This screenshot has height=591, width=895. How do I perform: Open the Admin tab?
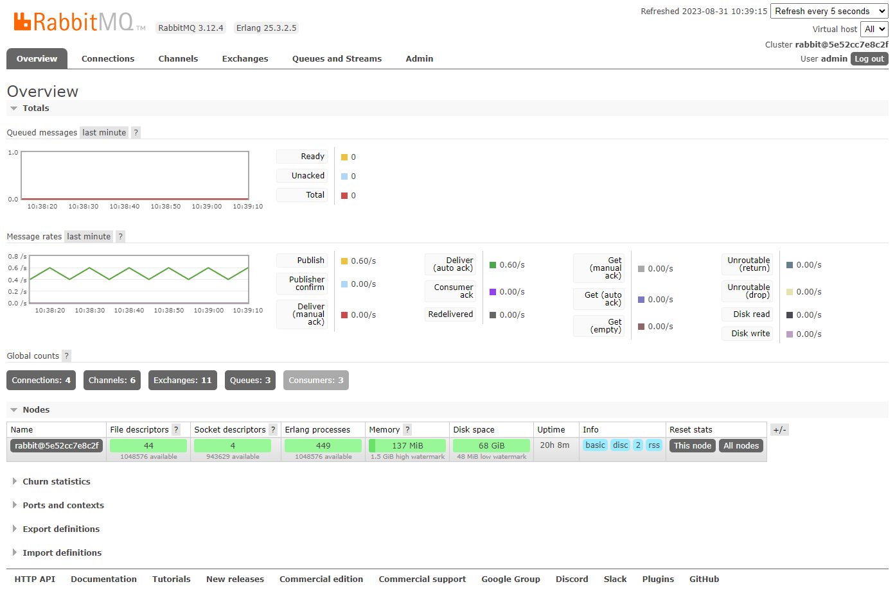[x=419, y=58]
